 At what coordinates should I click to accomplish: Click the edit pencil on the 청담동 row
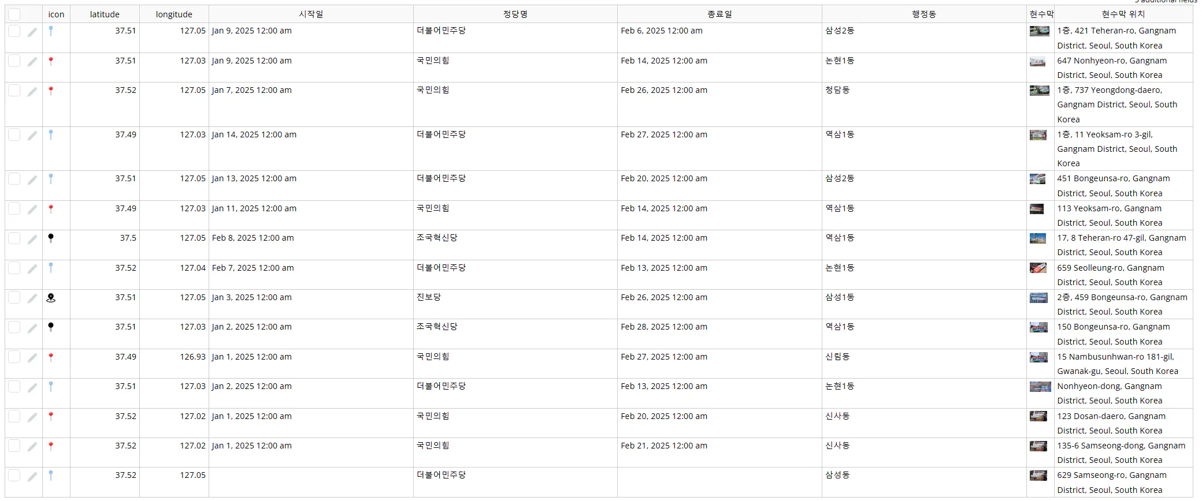tap(33, 90)
